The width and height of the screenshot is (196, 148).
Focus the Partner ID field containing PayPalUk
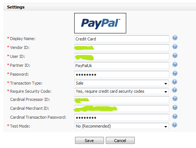122,66
